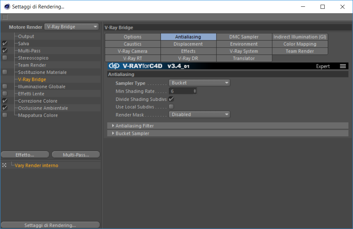Switch to the Color Mapping tab
The image size is (353, 229).
[300, 44]
